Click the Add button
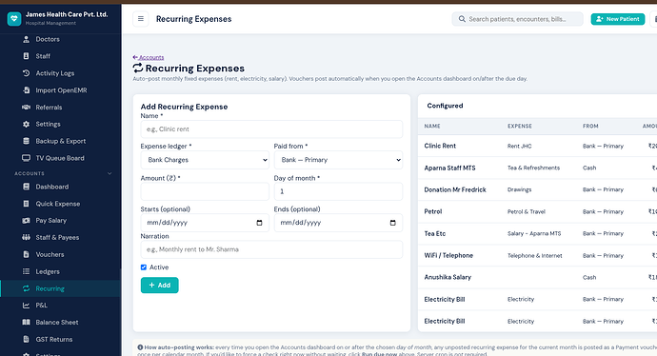Viewport: 657px width, 356px height. coord(160,286)
